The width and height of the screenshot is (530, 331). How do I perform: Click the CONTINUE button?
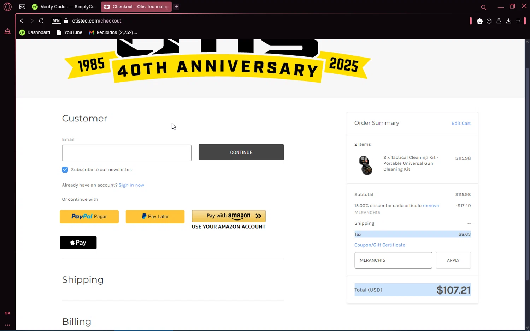click(x=241, y=152)
